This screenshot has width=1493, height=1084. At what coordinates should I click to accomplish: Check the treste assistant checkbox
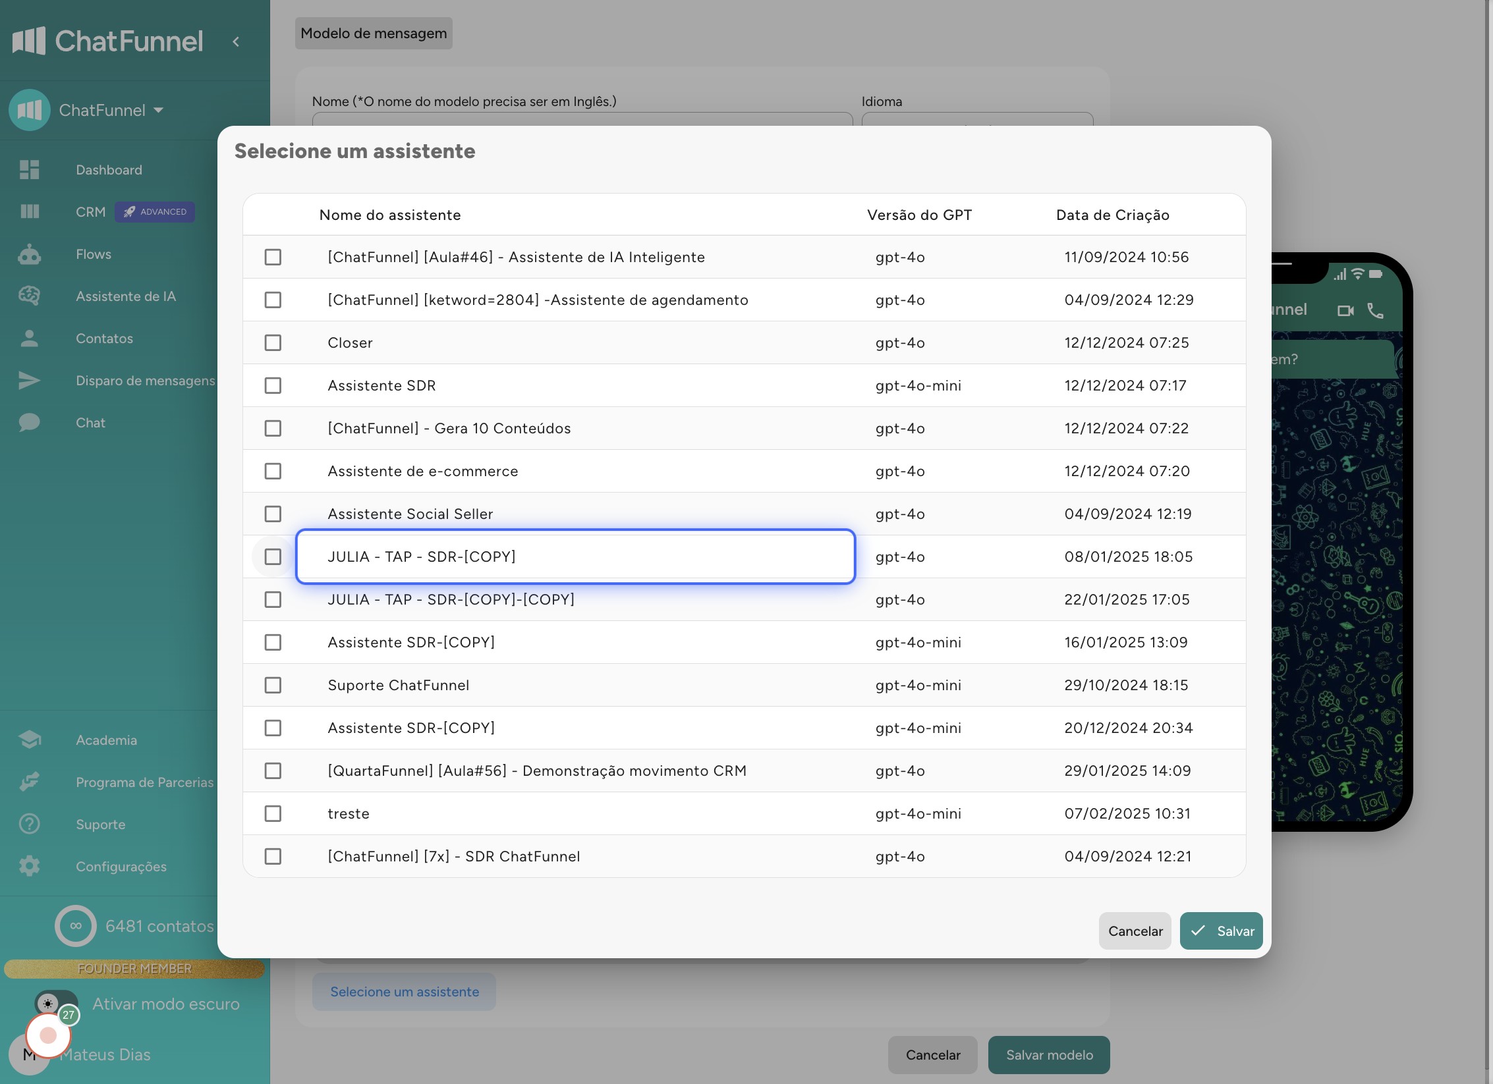coord(273,813)
